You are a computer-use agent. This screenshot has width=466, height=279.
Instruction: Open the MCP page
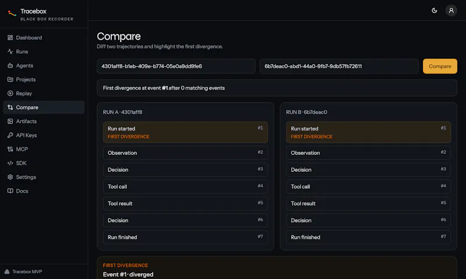[44, 150]
